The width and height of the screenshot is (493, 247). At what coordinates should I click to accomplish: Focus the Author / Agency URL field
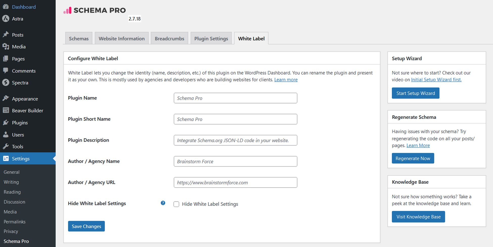[x=235, y=183]
